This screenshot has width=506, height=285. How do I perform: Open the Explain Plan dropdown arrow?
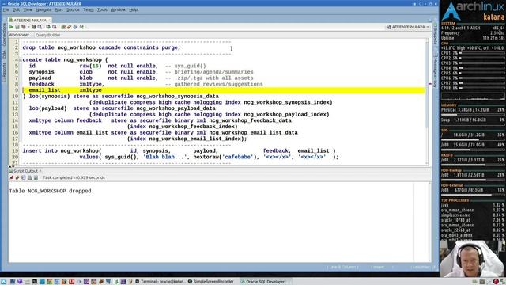(28, 27)
